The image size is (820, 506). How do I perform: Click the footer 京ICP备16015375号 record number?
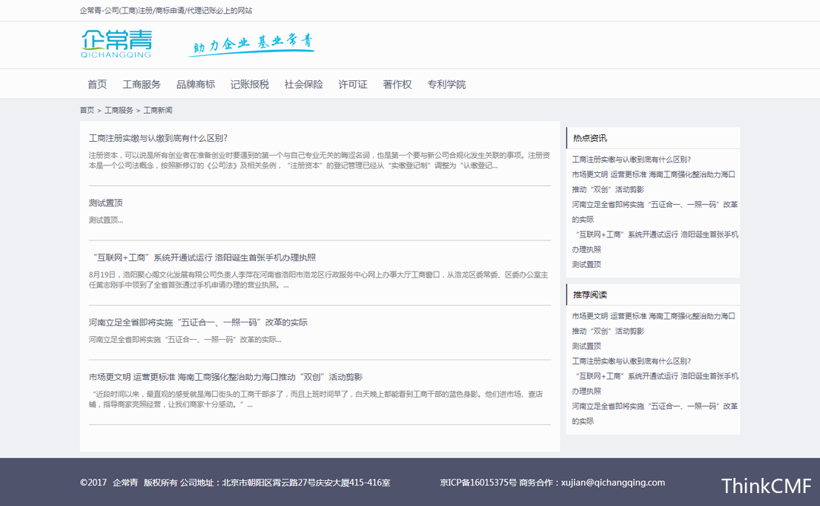(x=478, y=482)
